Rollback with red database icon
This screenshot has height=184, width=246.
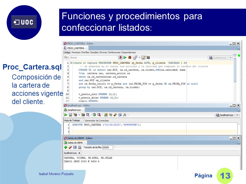(x=99, y=115)
